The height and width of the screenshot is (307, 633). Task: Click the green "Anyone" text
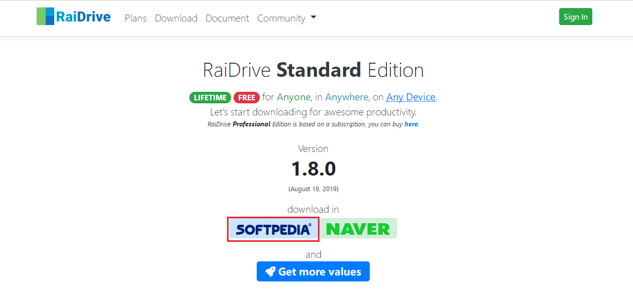tap(294, 97)
